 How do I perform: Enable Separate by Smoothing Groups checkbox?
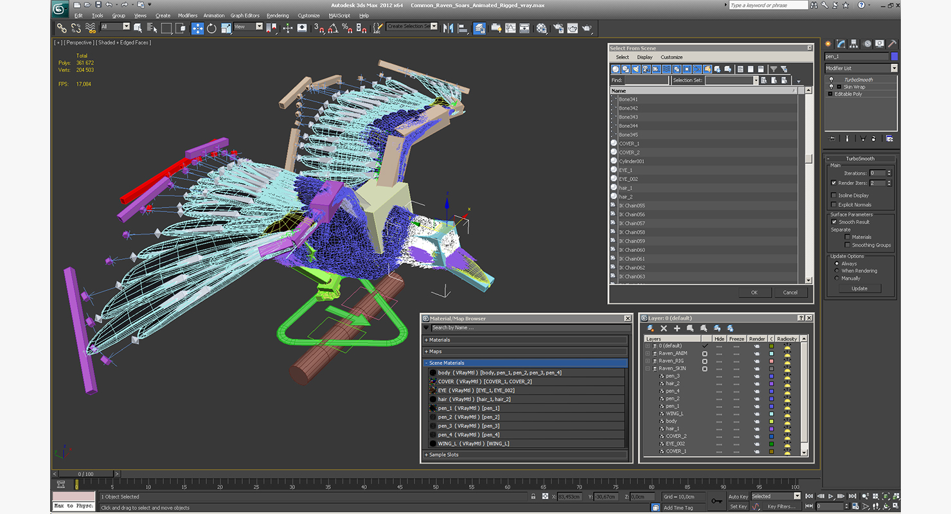click(x=848, y=245)
